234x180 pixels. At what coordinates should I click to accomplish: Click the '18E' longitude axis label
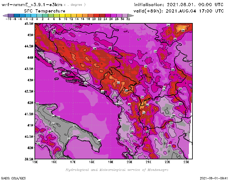point(92,162)
